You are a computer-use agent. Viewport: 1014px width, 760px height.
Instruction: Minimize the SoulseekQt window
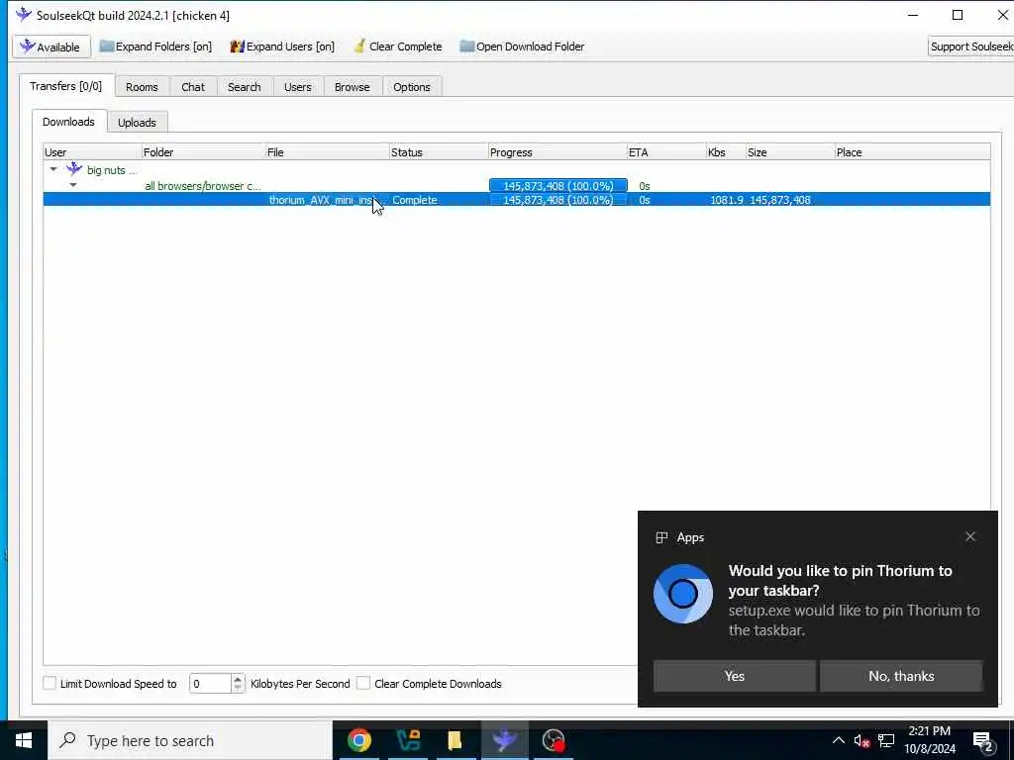(x=913, y=15)
